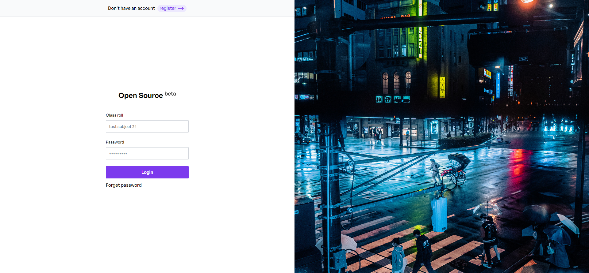Image resolution: width=589 pixels, height=273 pixels.
Task: Click the arrow icon beside register
Action: click(181, 9)
